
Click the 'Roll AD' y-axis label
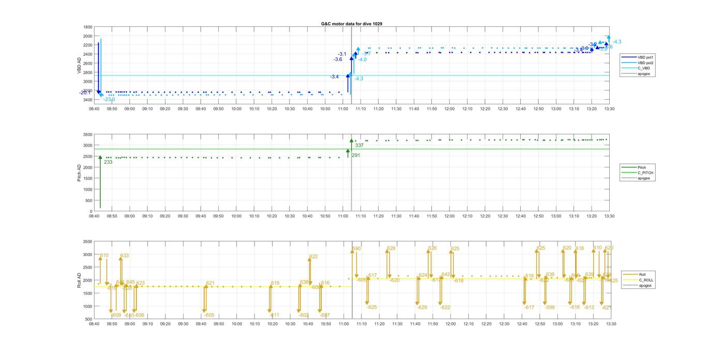point(79,281)
